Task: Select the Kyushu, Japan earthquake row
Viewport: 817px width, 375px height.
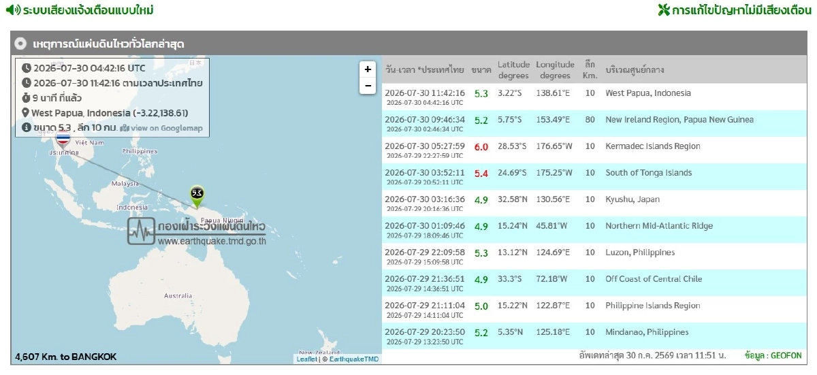Action: [593, 203]
